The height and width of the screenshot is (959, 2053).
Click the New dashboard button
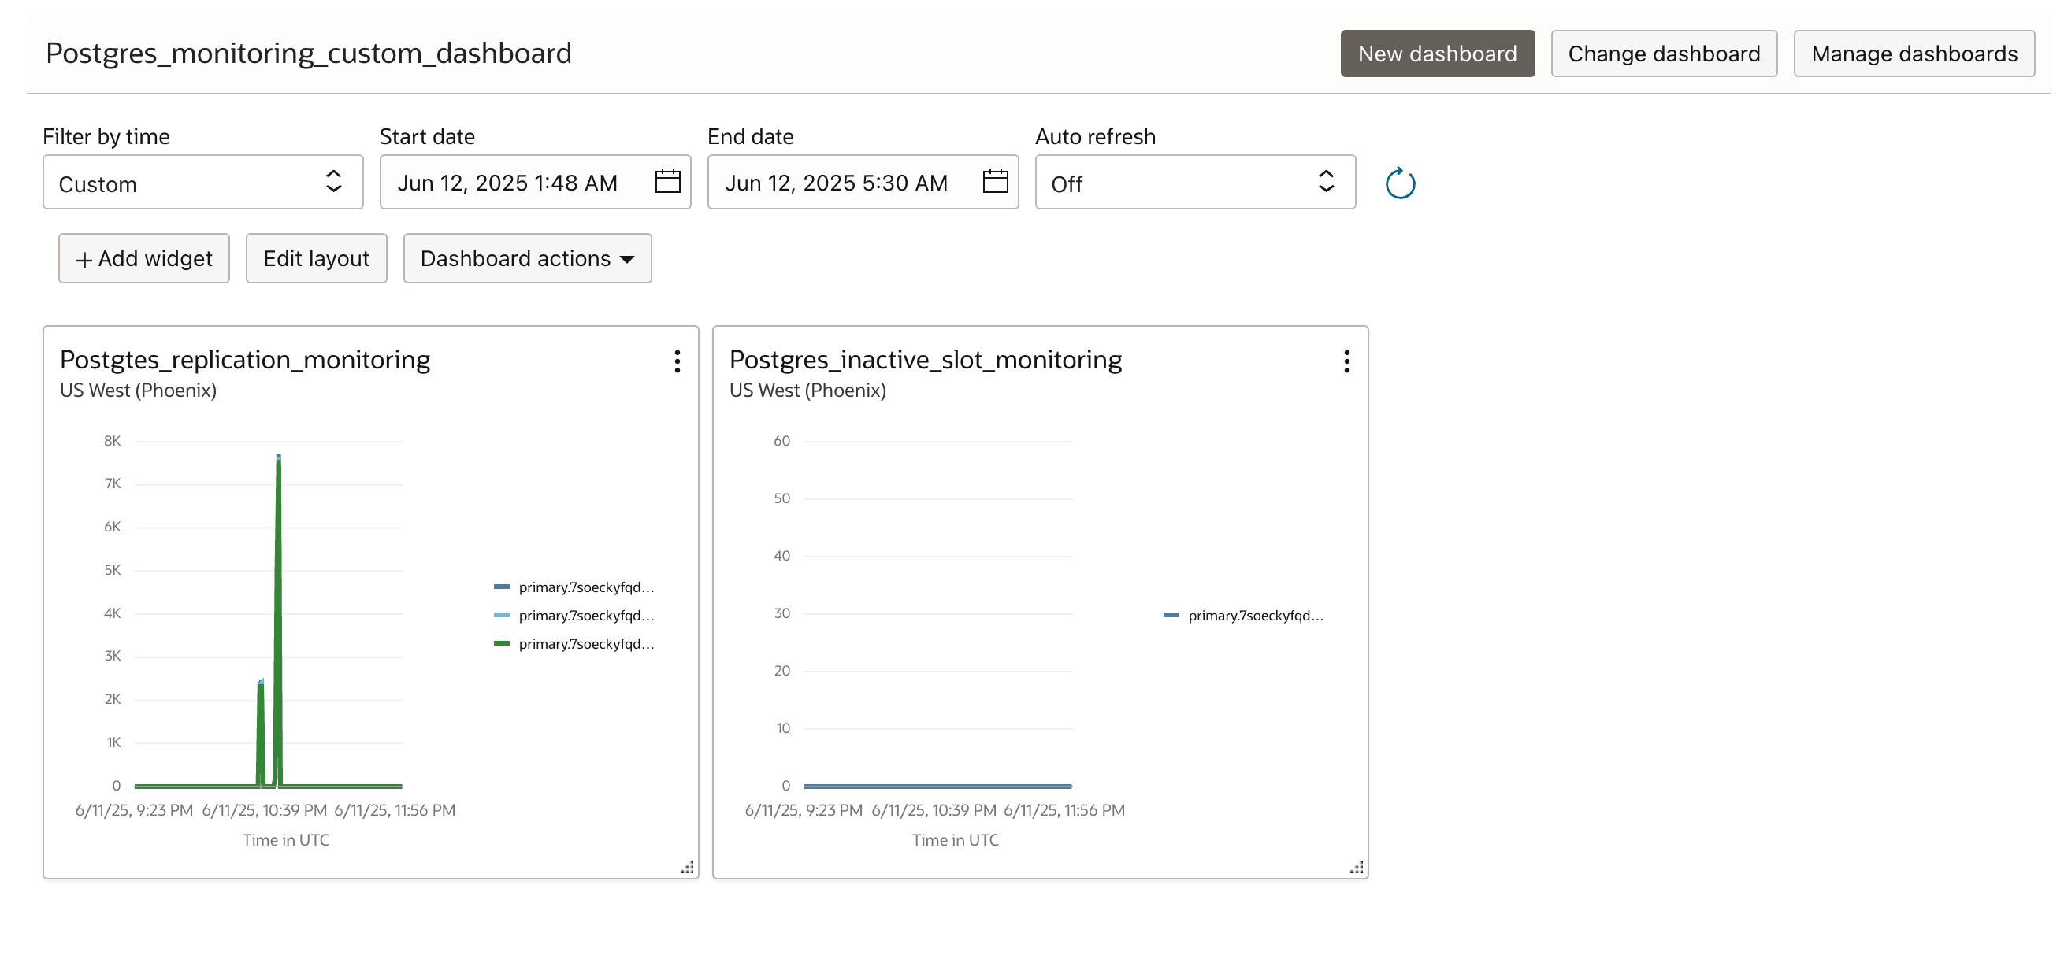pos(1437,54)
